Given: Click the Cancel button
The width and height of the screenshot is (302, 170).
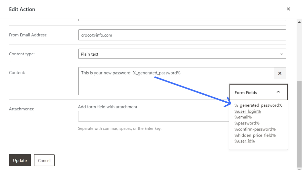Looking at the screenshot, I should tap(44, 160).
